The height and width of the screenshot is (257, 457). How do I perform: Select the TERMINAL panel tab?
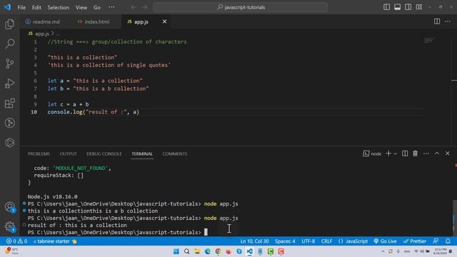pyautogui.click(x=142, y=154)
